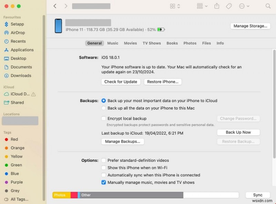Select the Green tag
The width and height of the screenshot is (276, 204).
16,165
